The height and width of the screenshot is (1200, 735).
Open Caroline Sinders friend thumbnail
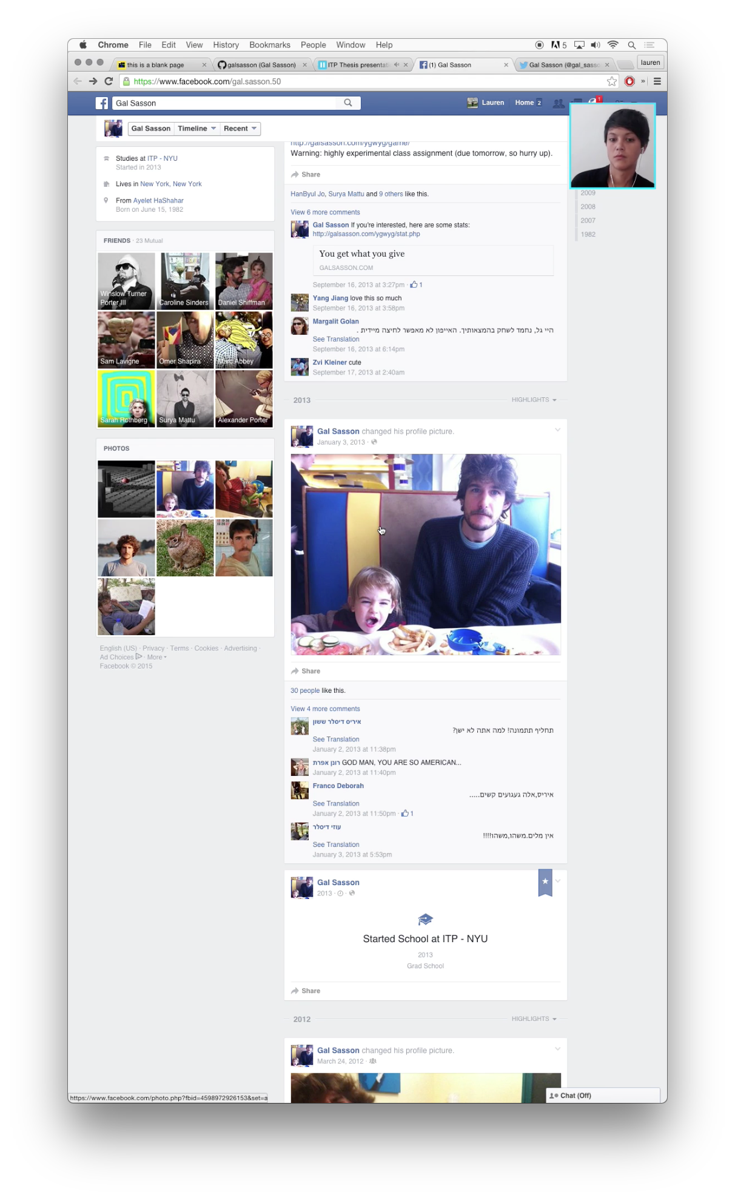185,281
